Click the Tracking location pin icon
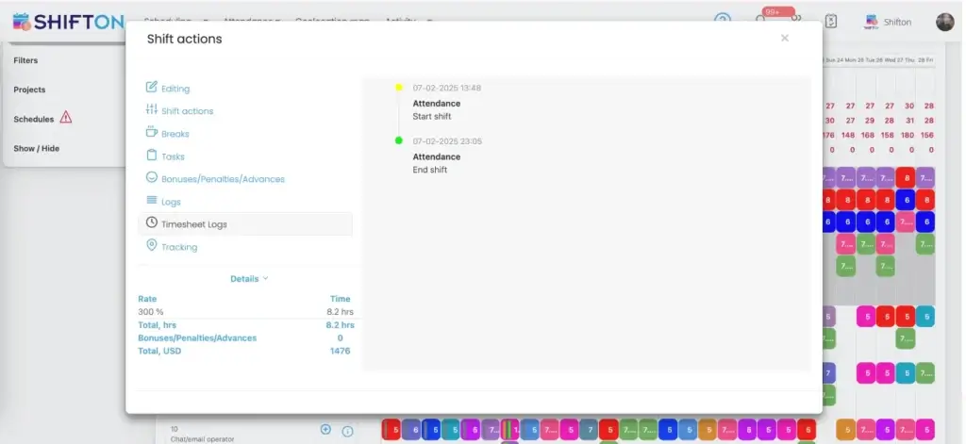966x444 pixels. 151,246
